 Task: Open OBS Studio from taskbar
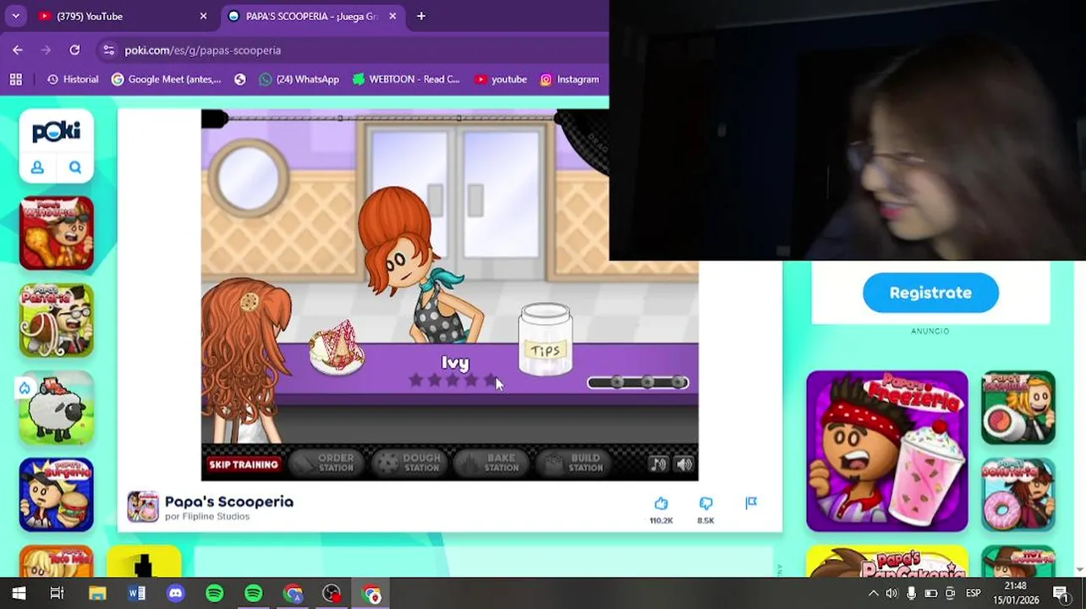pos(332,593)
